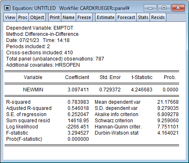Freeze the output into a table
This screenshot has height=163, width=189.
click(x=84, y=17)
